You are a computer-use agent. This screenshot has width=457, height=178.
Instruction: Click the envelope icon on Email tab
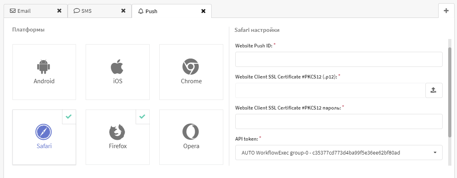(x=12, y=11)
